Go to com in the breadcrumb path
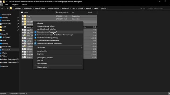170x95 pixels. 73,8
